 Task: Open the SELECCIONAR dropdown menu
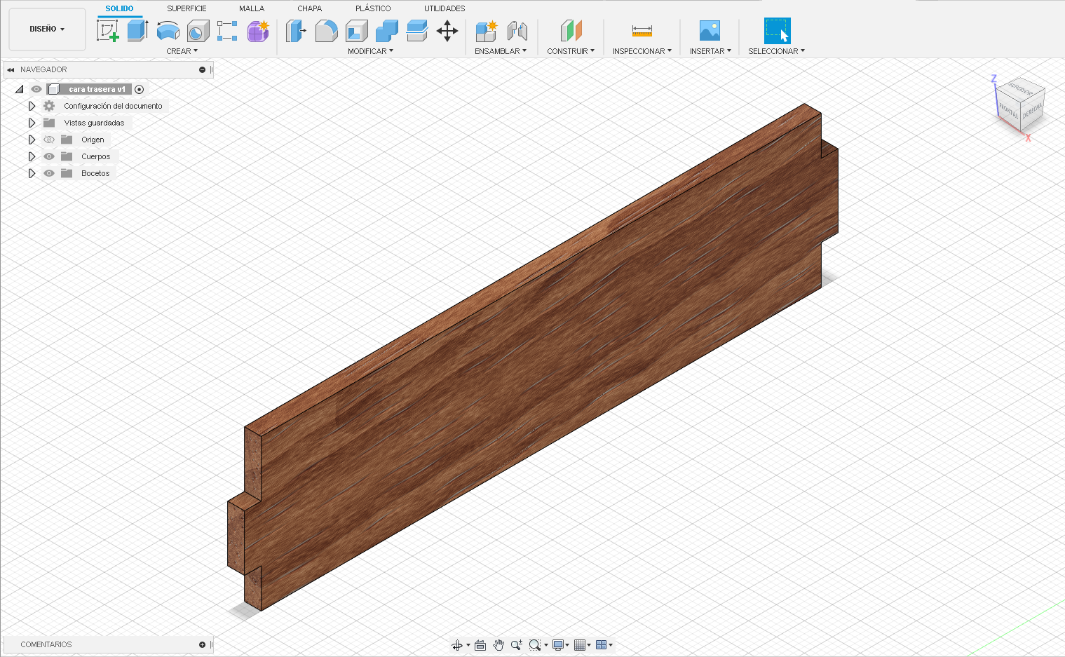(x=777, y=51)
